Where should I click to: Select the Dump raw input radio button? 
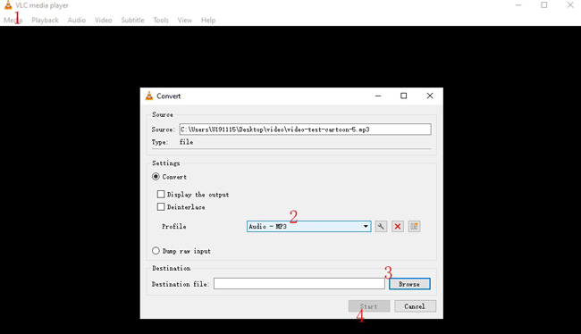click(x=156, y=251)
